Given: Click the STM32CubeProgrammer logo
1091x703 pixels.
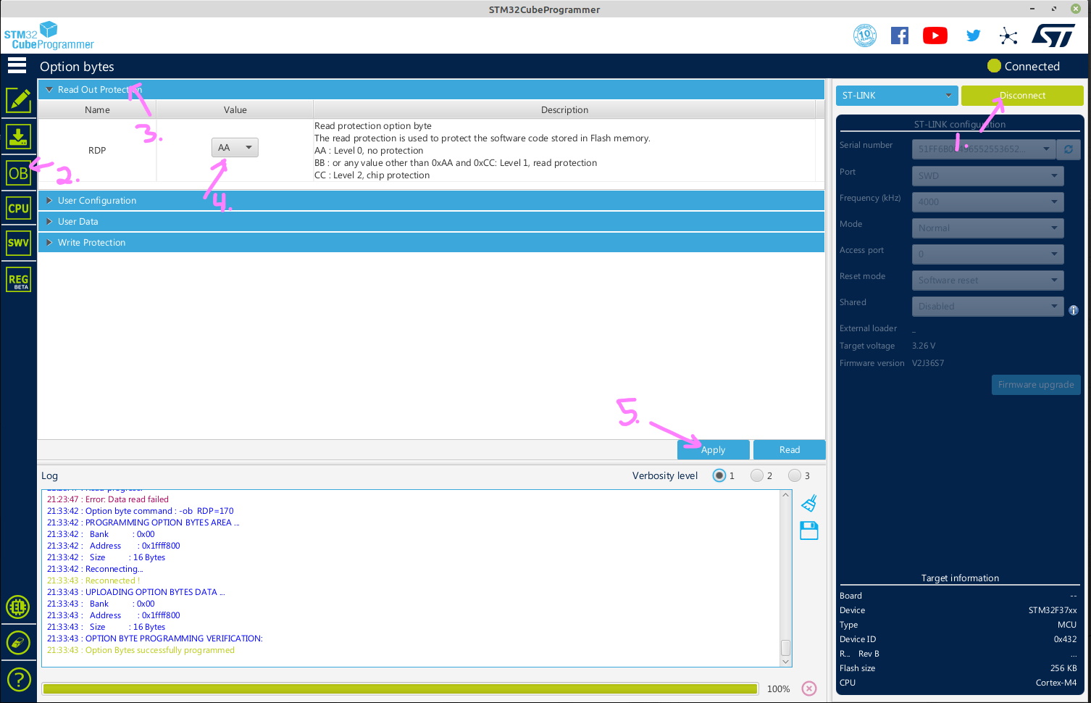Looking at the screenshot, I should pos(49,36).
